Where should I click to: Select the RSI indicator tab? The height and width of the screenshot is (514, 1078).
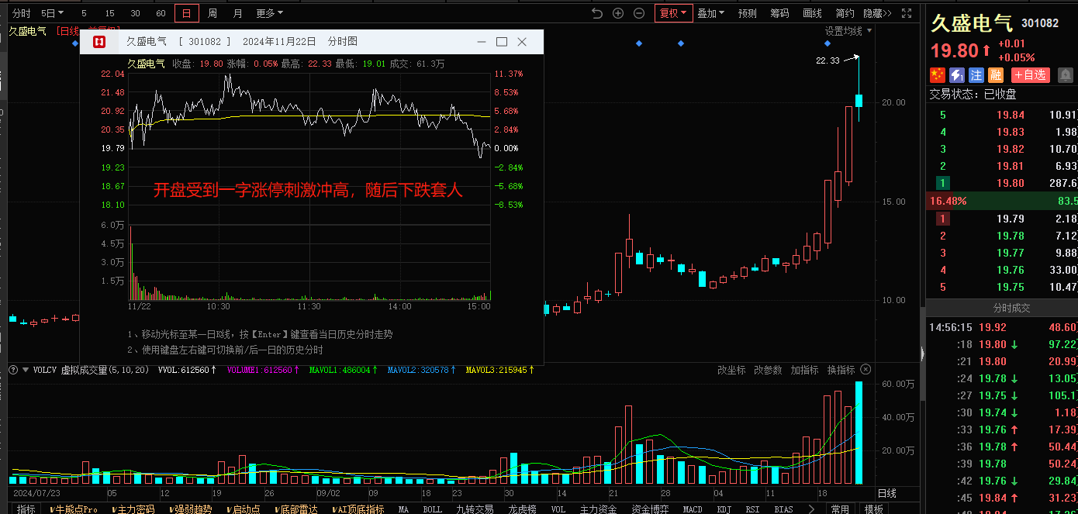[x=752, y=509]
